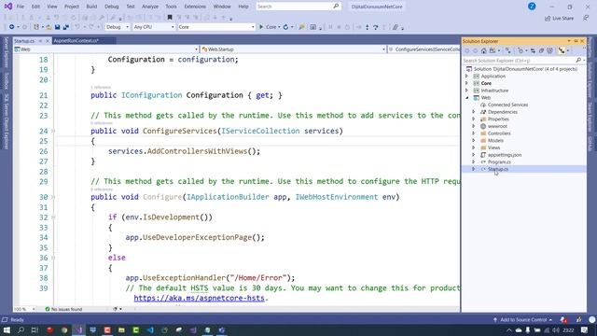Open the ConfigureServices member dropdown
Screen dimensions: 597x336
(423, 49)
